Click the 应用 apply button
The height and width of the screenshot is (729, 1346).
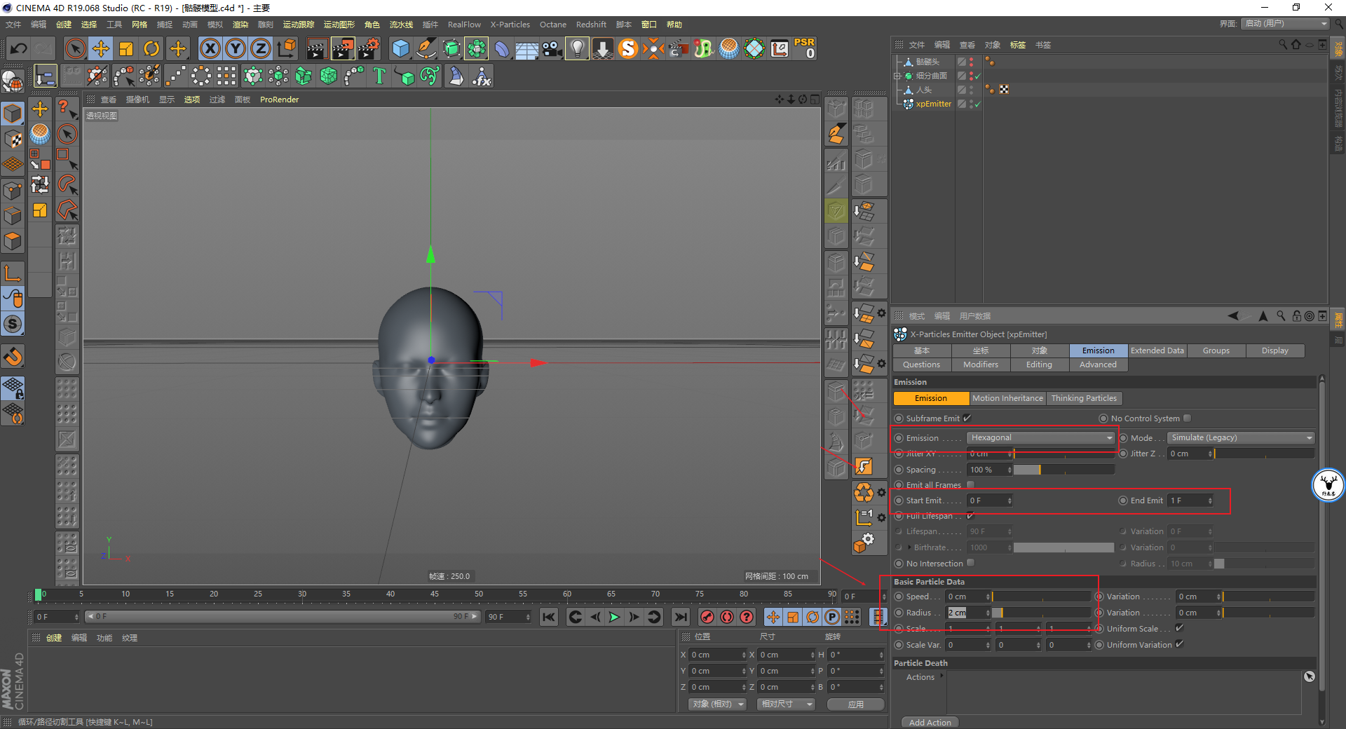click(x=855, y=704)
